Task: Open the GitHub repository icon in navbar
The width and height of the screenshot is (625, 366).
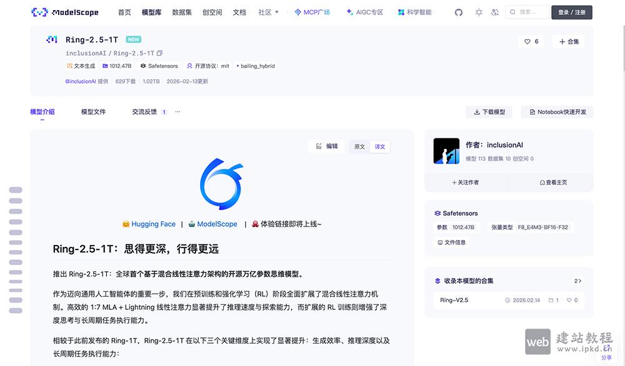Action: (x=458, y=12)
